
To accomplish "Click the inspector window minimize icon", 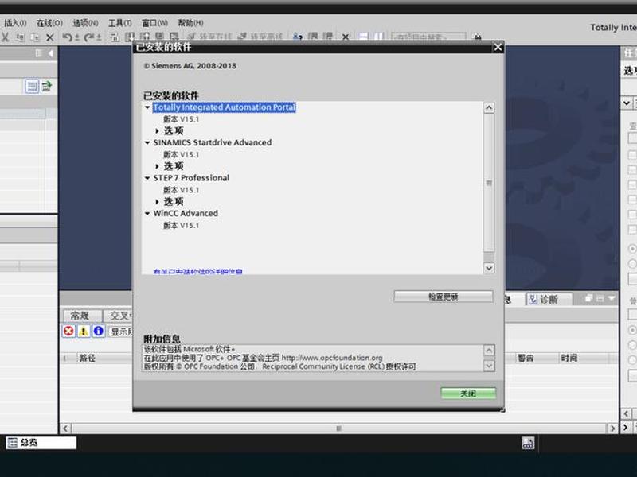I will [600, 299].
